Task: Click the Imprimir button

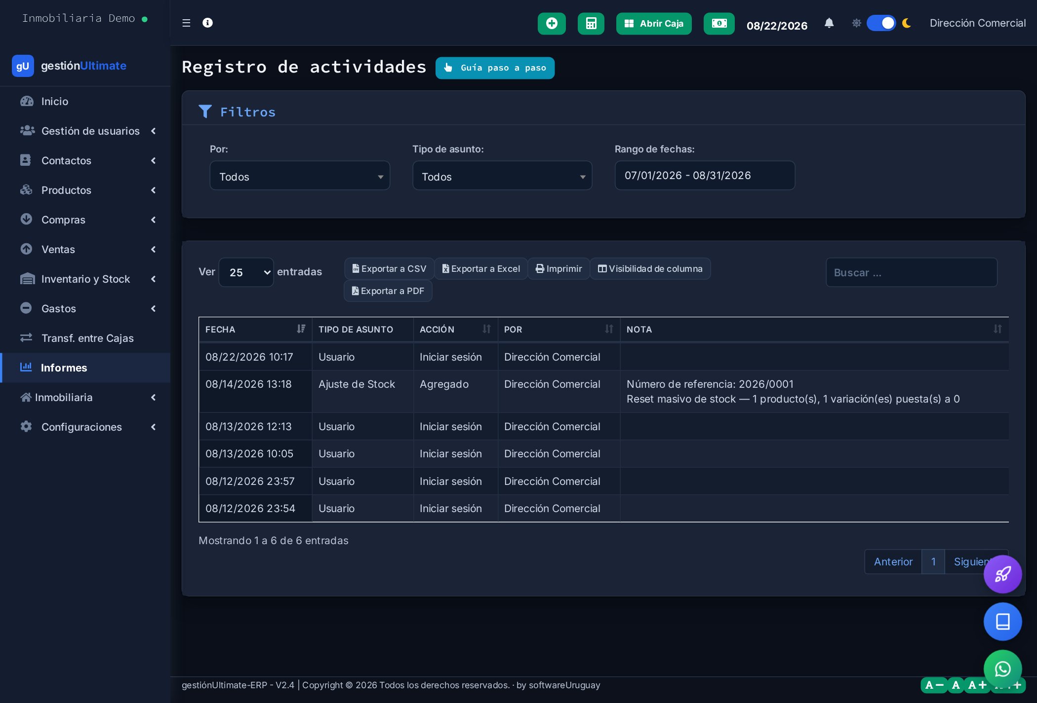Action: tap(558, 269)
